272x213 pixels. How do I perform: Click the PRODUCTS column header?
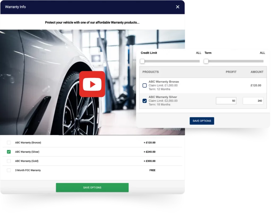coord(151,72)
